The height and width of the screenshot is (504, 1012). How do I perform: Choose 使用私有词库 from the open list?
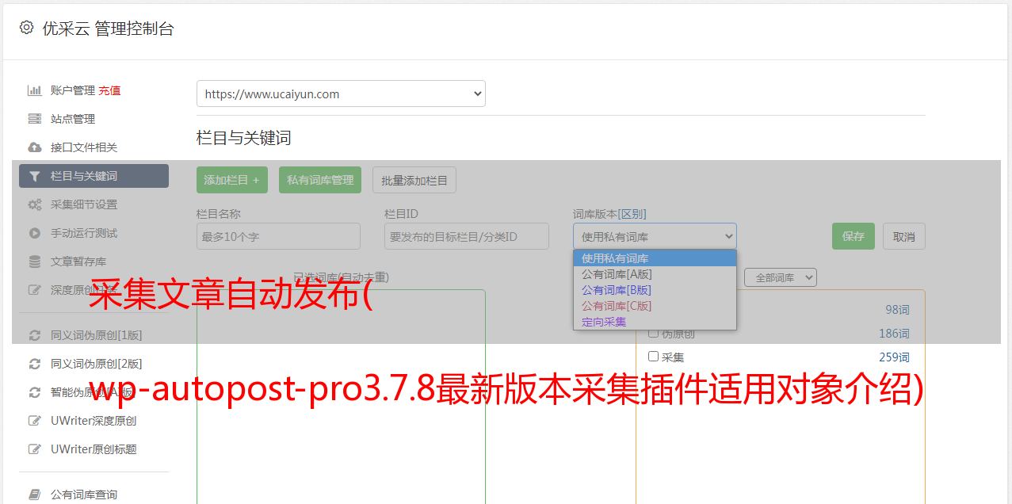click(655, 258)
